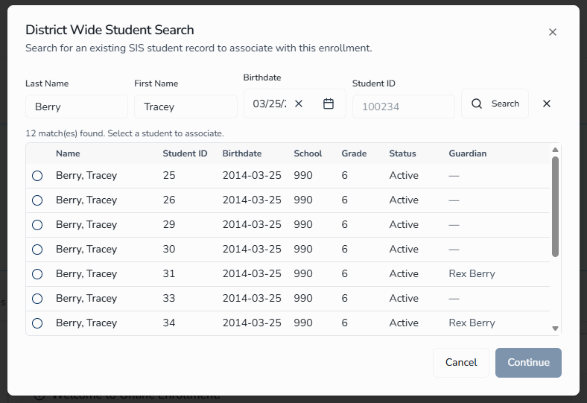Click Rex Berry guardian in row 31

point(472,274)
